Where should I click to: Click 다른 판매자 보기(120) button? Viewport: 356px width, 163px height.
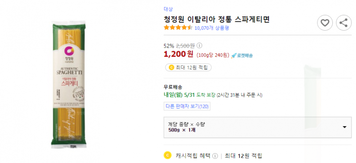point(187,106)
